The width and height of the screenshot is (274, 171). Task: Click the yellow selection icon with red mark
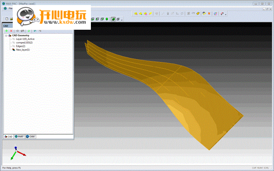click(x=136, y=13)
